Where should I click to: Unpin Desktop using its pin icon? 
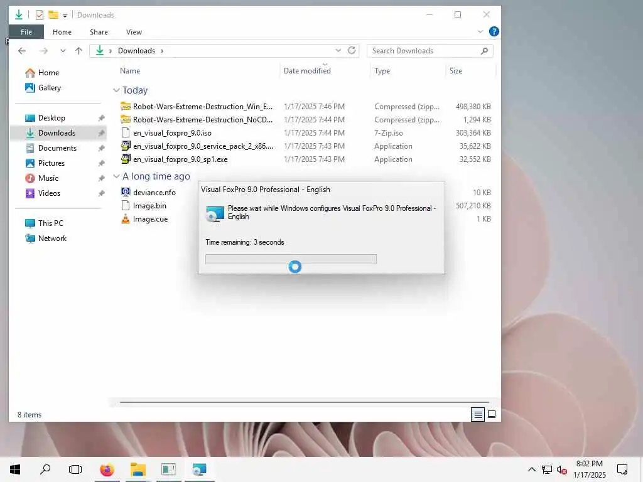click(101, 118)
